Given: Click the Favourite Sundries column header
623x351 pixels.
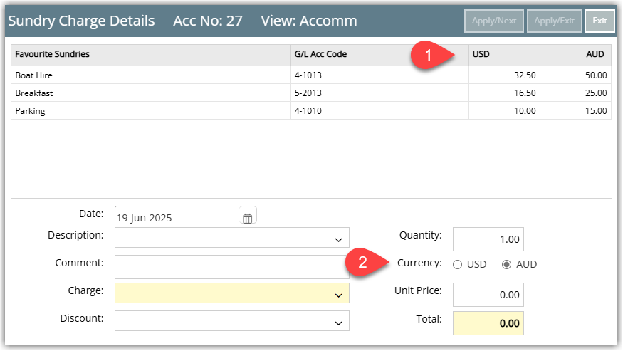Looking at the screenshot, I should (x=151, y=54).
